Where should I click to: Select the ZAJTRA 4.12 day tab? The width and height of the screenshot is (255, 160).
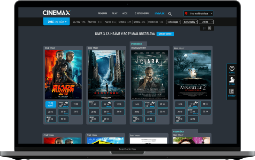click(79, 22)
